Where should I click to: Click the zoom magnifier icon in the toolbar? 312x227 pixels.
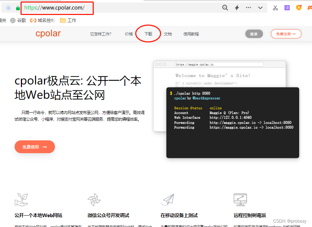click(x=225, y=7)
